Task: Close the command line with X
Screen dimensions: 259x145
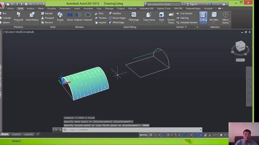Action: point(56,130)
